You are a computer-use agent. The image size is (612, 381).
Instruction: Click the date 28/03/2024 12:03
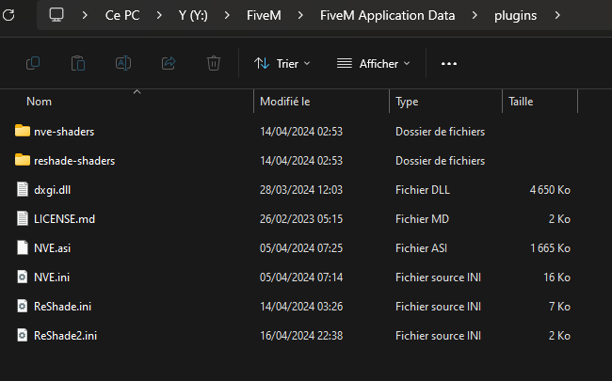coord(301,190)
